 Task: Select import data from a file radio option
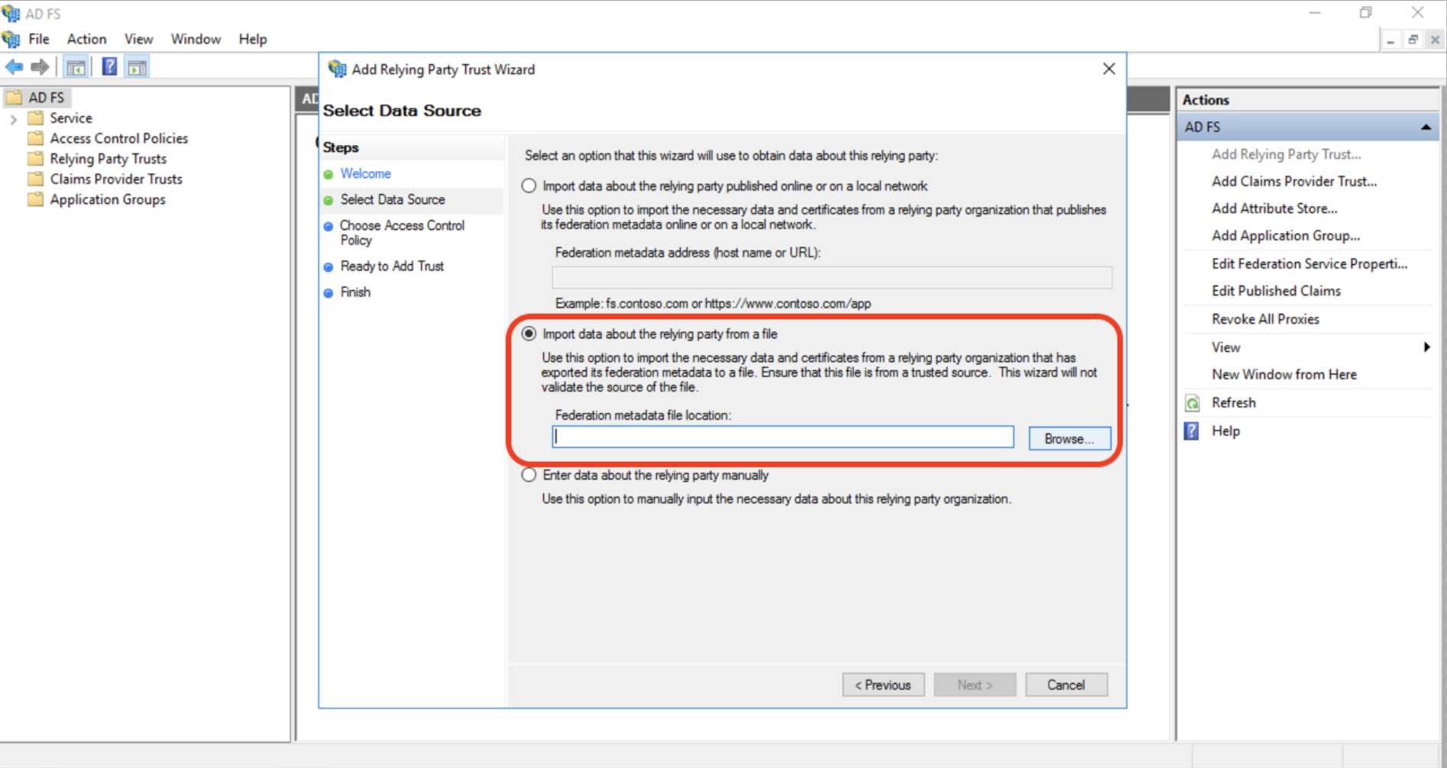tap(529, 334)
